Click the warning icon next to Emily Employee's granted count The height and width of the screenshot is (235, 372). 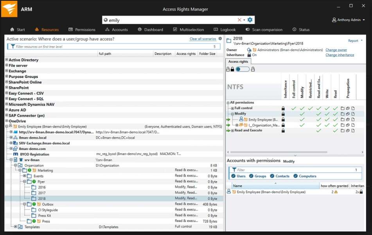[336, 191]
